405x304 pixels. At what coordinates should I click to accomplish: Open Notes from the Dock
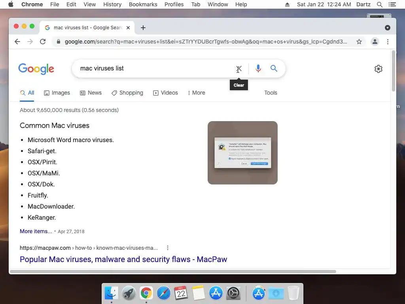point(199,293)
